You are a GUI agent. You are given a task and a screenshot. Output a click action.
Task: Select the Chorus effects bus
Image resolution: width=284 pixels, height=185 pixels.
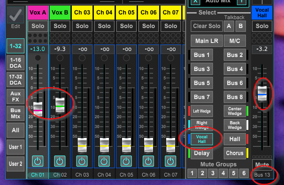pos(235,153)
